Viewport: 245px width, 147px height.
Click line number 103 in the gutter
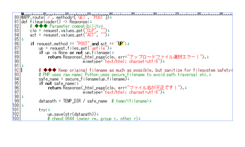point(16,119)
